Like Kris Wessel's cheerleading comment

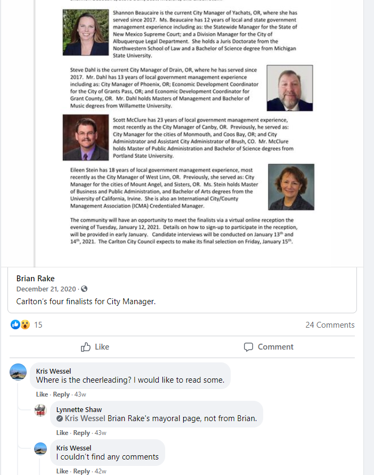[42, 394]
